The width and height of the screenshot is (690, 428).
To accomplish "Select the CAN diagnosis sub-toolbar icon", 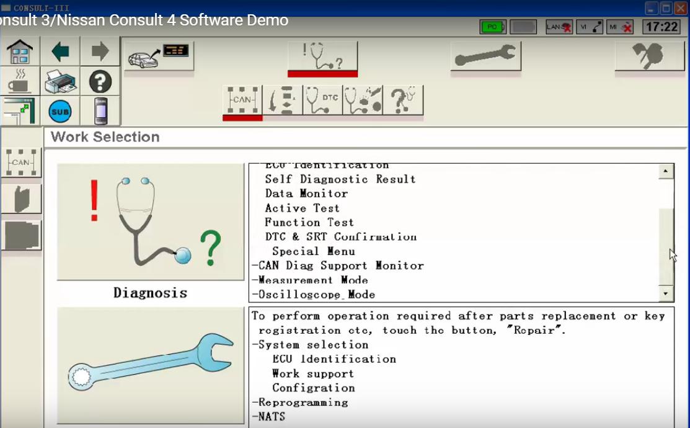I will point(242,100).
